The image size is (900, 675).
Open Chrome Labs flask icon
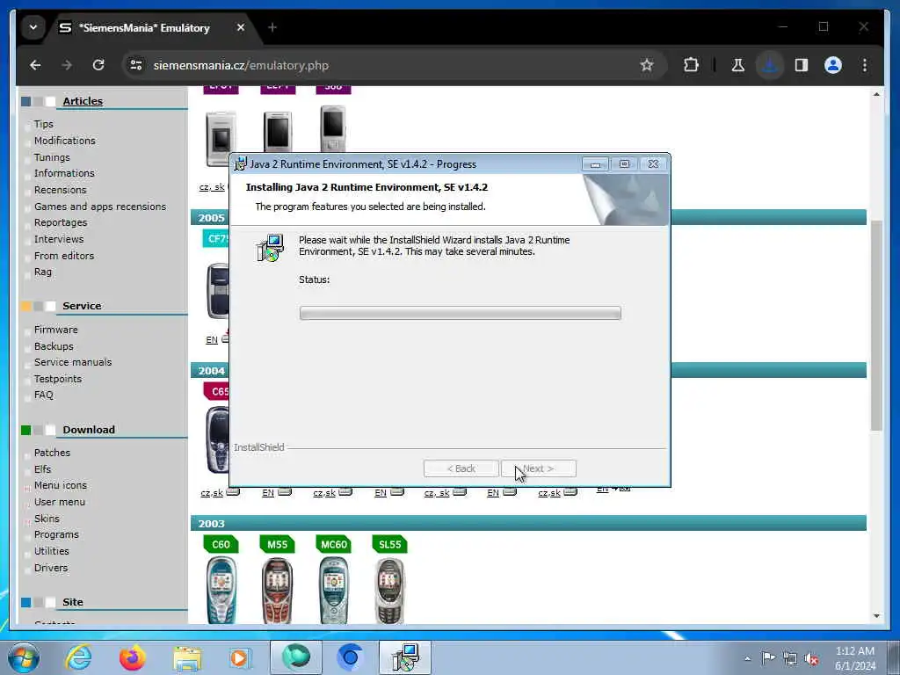click(738, 65)
